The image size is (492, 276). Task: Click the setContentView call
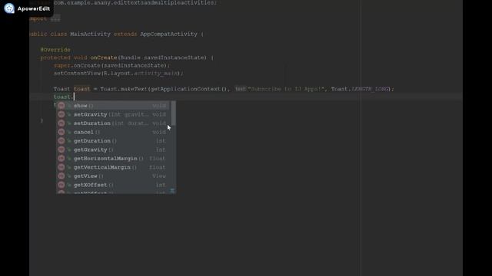coord(78,74)
